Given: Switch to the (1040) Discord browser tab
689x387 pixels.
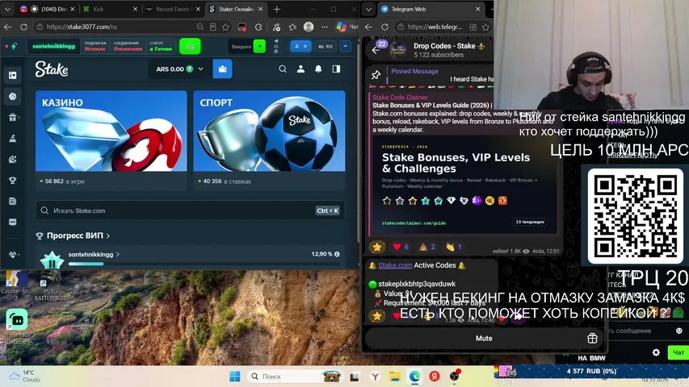Looking at the screenshot, I should (x=48, y=9).
